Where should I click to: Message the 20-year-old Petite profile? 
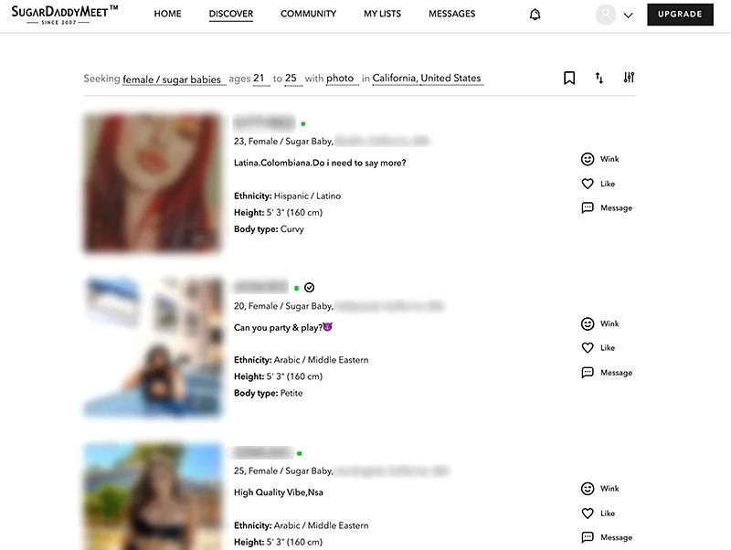click(607, 373)
